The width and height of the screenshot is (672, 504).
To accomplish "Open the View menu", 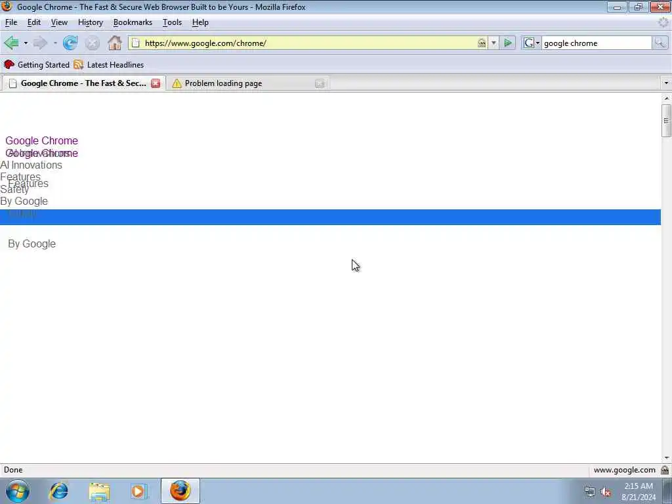I will click(x=59, y=22).
